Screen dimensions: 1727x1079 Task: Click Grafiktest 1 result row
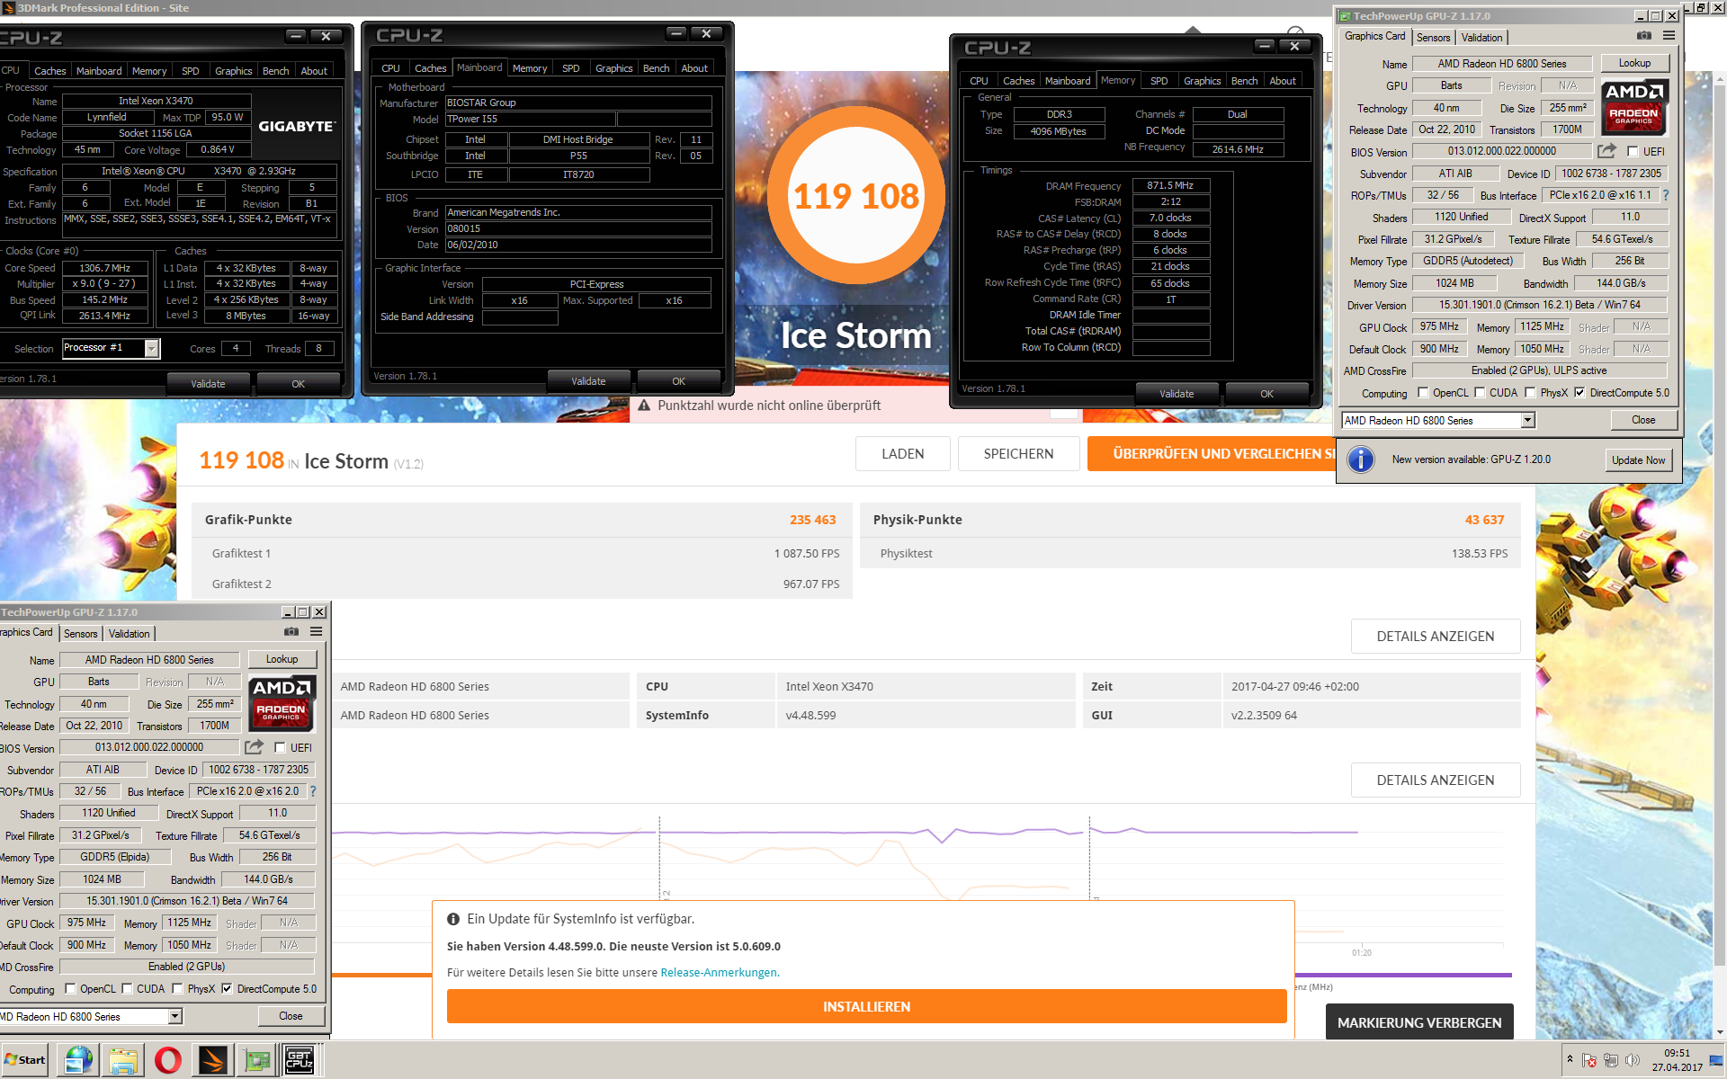pos(522,553)
